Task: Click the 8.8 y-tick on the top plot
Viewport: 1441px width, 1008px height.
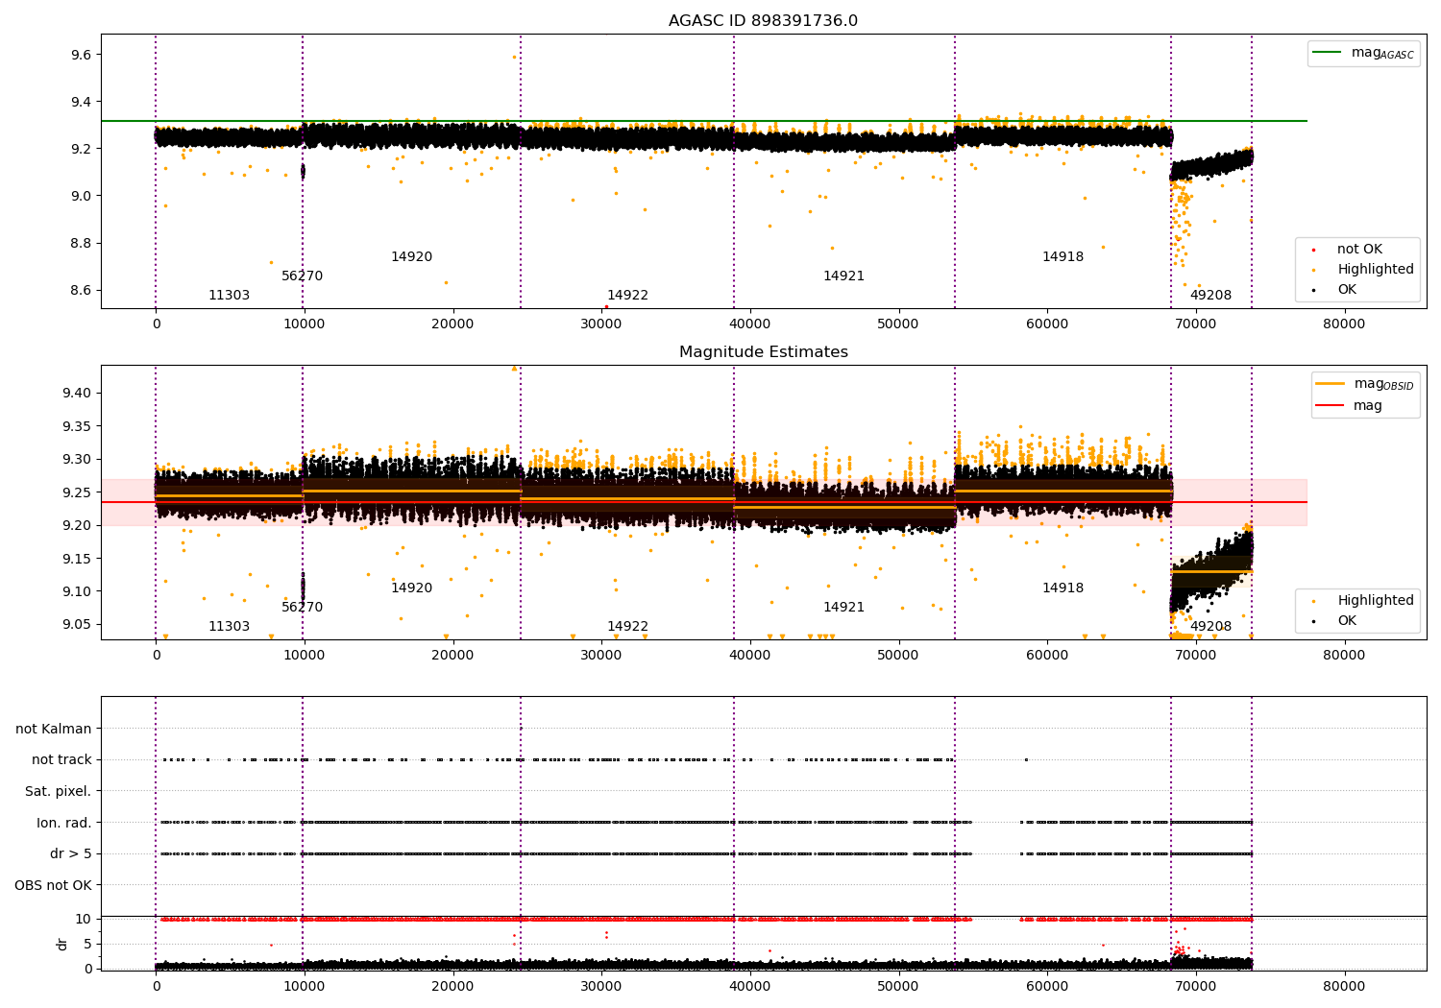Action: click(80, 244)
